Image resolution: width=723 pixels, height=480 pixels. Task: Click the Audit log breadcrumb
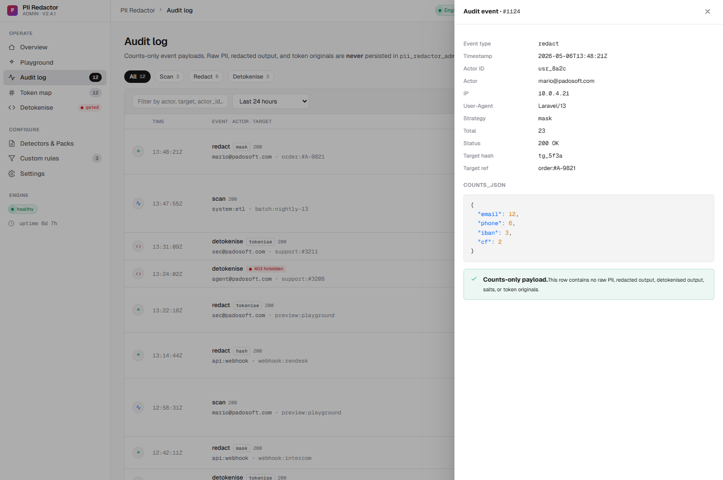179,11
